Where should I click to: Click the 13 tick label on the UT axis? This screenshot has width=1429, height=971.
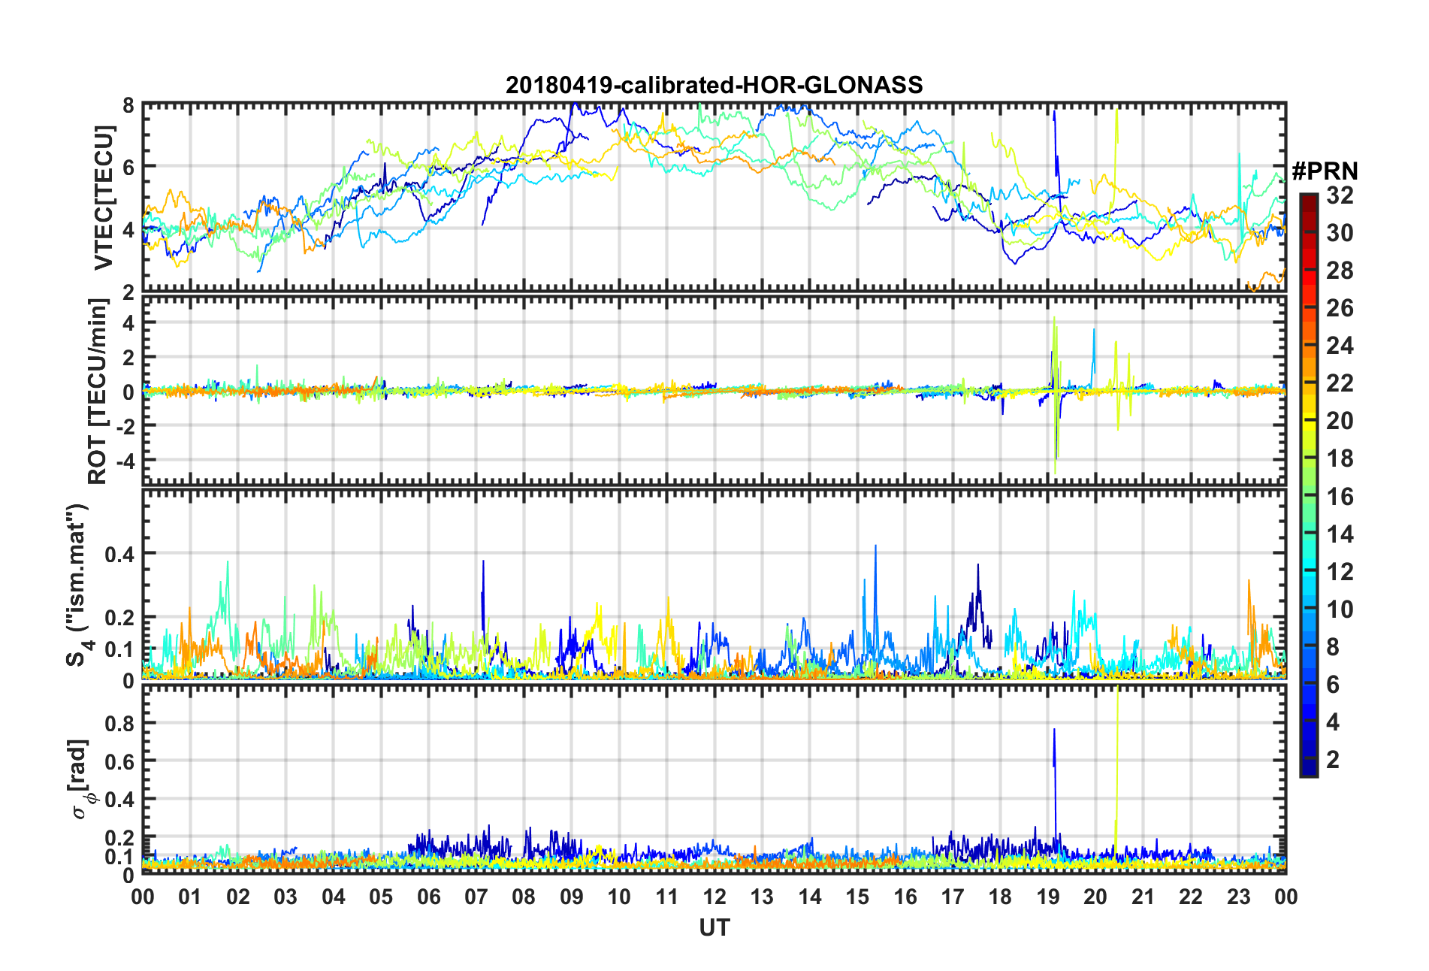click(762, 897)
